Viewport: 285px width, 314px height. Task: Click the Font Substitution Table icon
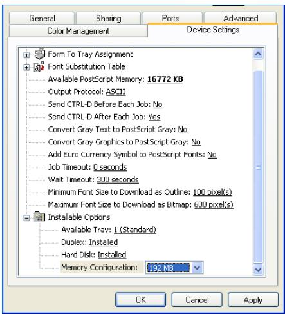tap(39, 66)
